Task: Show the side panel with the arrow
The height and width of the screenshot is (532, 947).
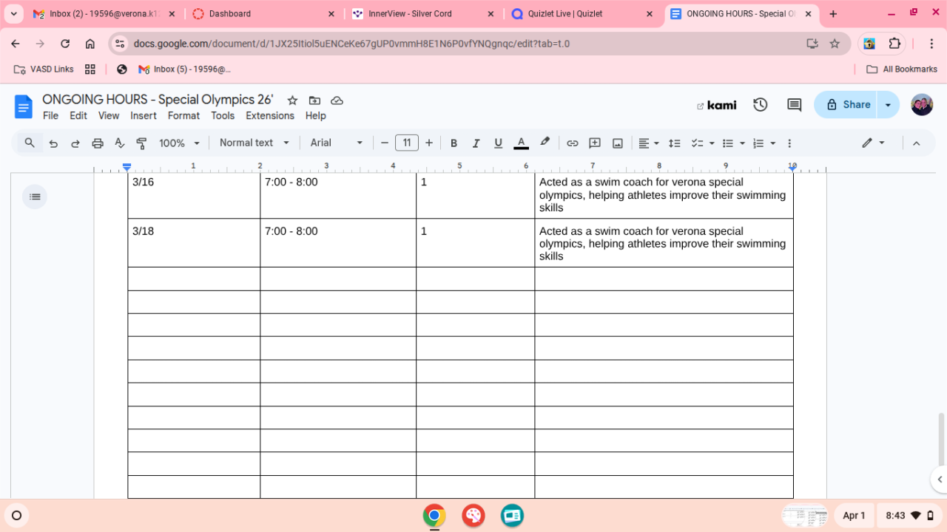Action: (940, 480)
